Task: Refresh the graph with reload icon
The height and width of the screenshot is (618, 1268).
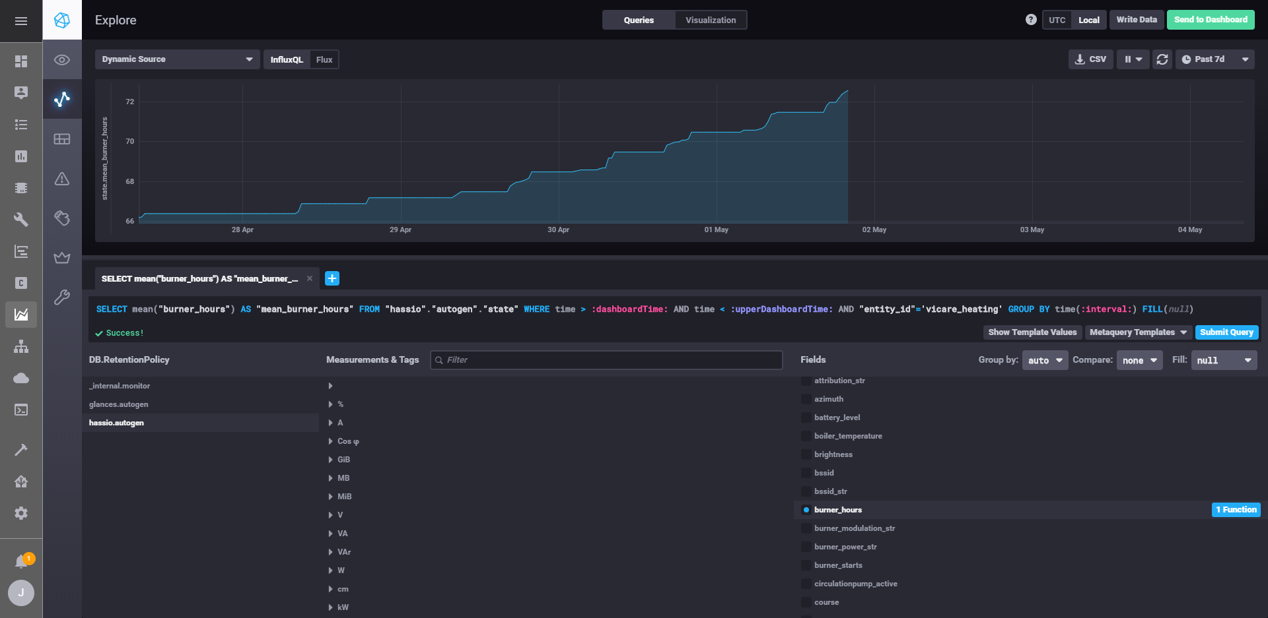Action: 1162,59
